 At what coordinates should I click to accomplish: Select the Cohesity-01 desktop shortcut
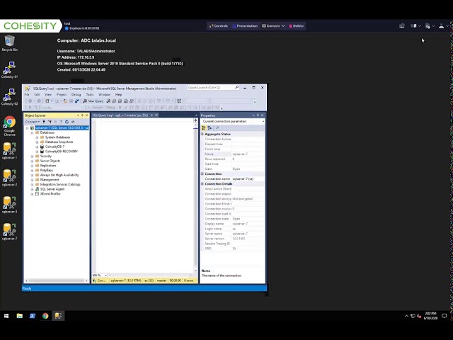[x=9, y=69]
